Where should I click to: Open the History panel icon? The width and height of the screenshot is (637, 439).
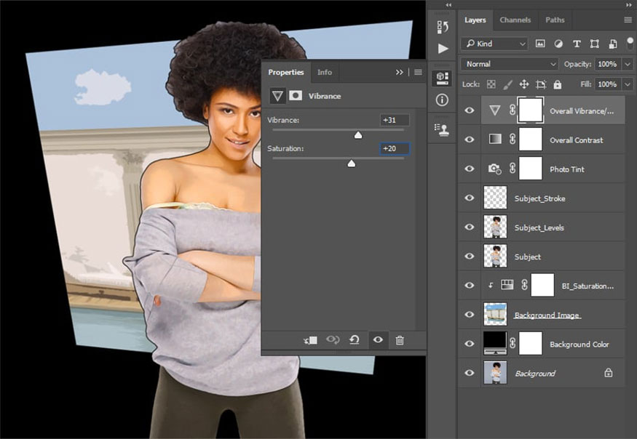click(443, 26)
